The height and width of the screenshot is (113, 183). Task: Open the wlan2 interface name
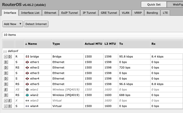[x=34, y=95]
